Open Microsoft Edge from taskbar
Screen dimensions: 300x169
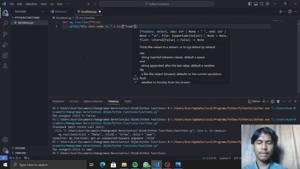coord(103,165)
